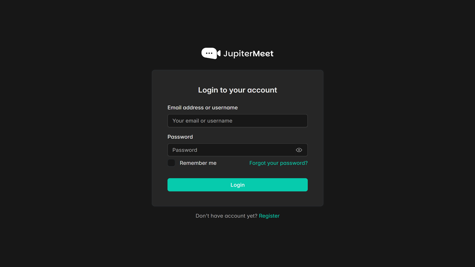475x267 pixels.
Task: Click the JupiterMeet chat-camera logo icon
Action: 211,53
